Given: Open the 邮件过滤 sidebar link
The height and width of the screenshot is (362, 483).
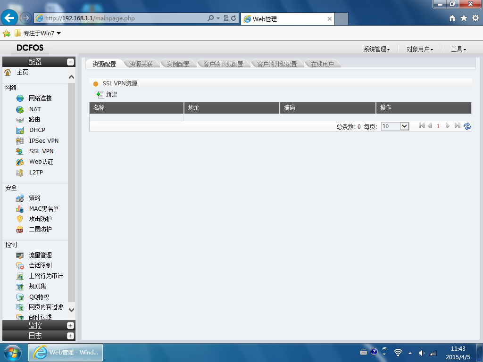Looking at the screenshot, I should (41, 317).
